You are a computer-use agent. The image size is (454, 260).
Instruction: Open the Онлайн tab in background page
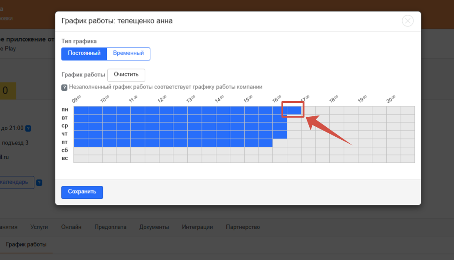pyautogui.click(x=71, y=227)
